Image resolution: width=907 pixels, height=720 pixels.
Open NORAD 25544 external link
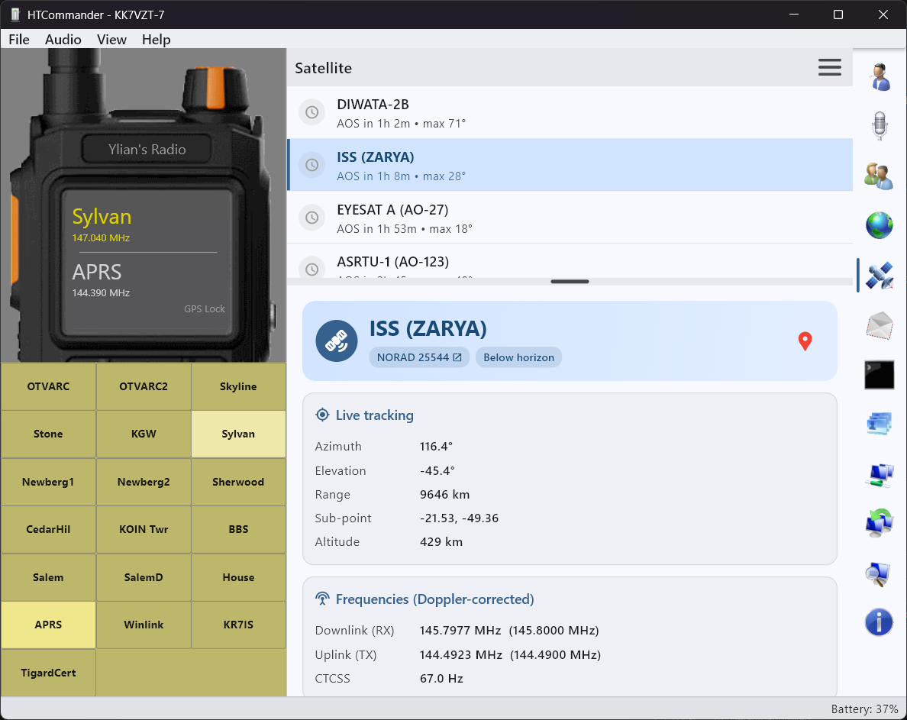[x=419, y=357]
